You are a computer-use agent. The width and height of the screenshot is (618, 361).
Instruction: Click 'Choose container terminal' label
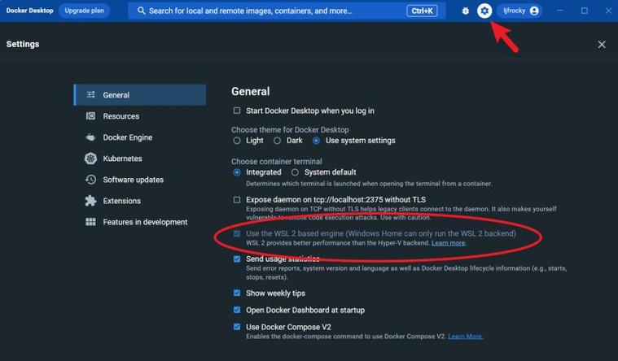coord(276,162)
